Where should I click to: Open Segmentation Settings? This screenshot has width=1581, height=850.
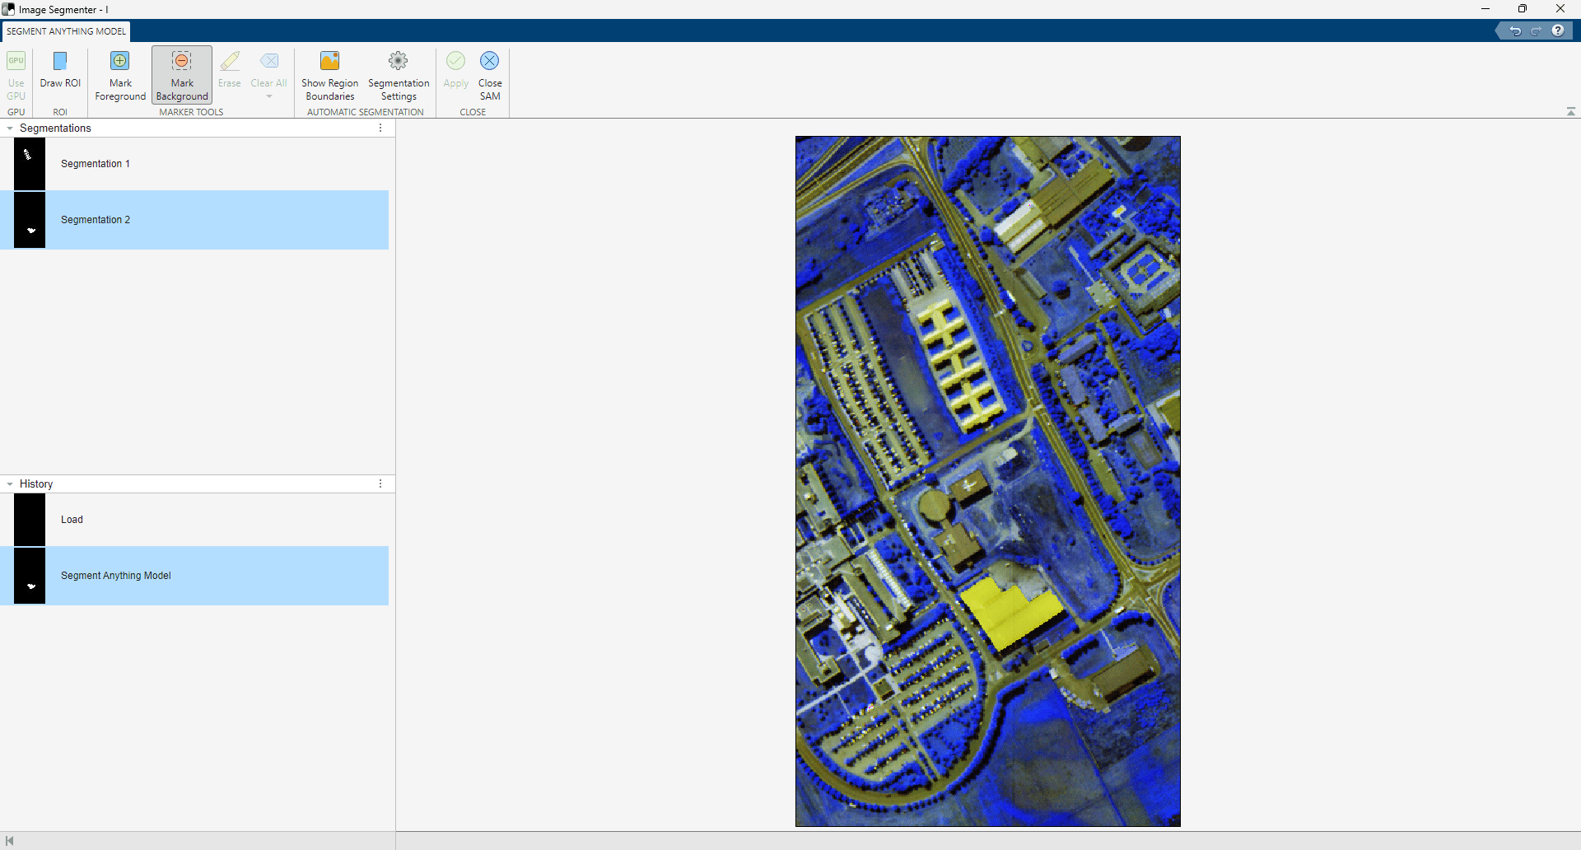pyautogui.click(x=399, y=73)
